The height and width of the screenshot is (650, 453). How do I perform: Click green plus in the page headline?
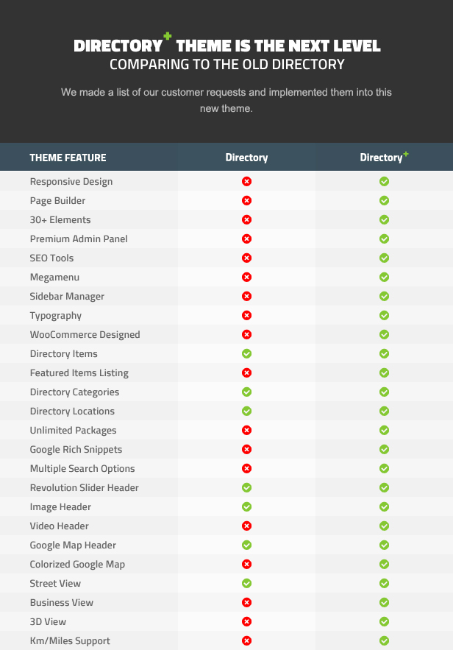167,36
